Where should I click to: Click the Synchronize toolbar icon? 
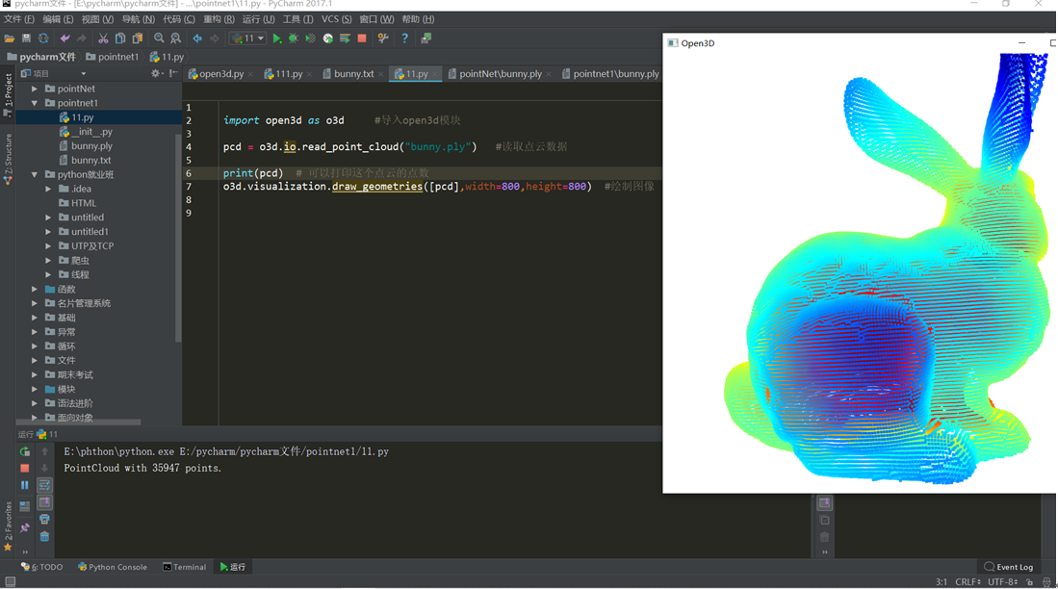tap(43, 38)
